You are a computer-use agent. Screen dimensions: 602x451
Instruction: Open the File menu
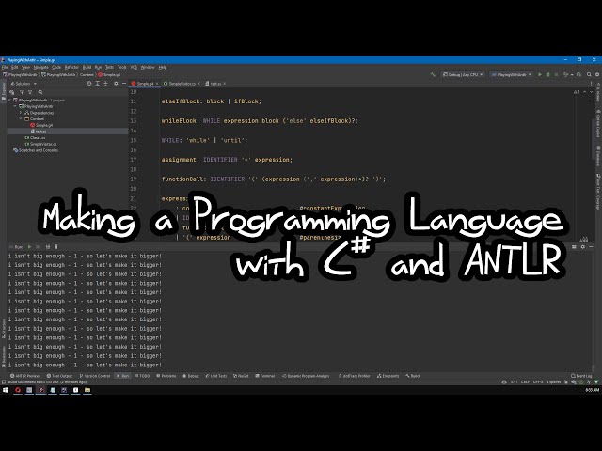(5, 67)
